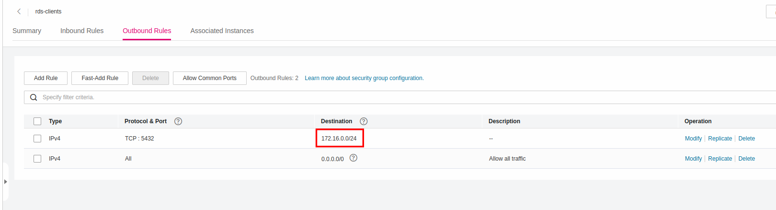776x210 pixels.
Task: Open security group configuration learn more link
Action: (364, 78)
